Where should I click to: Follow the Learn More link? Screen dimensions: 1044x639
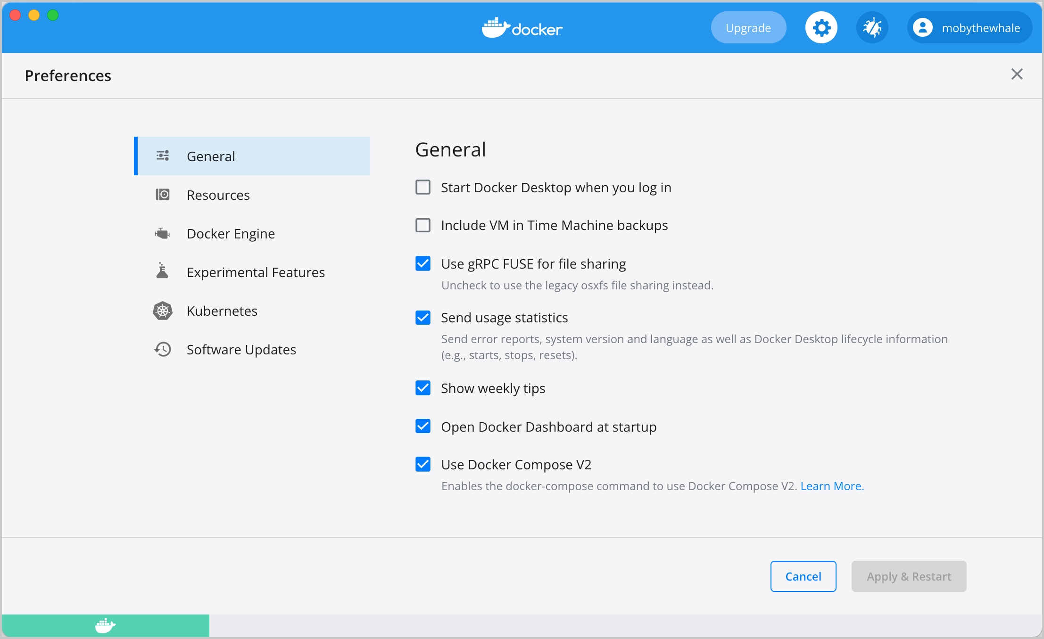pos(832,486)
